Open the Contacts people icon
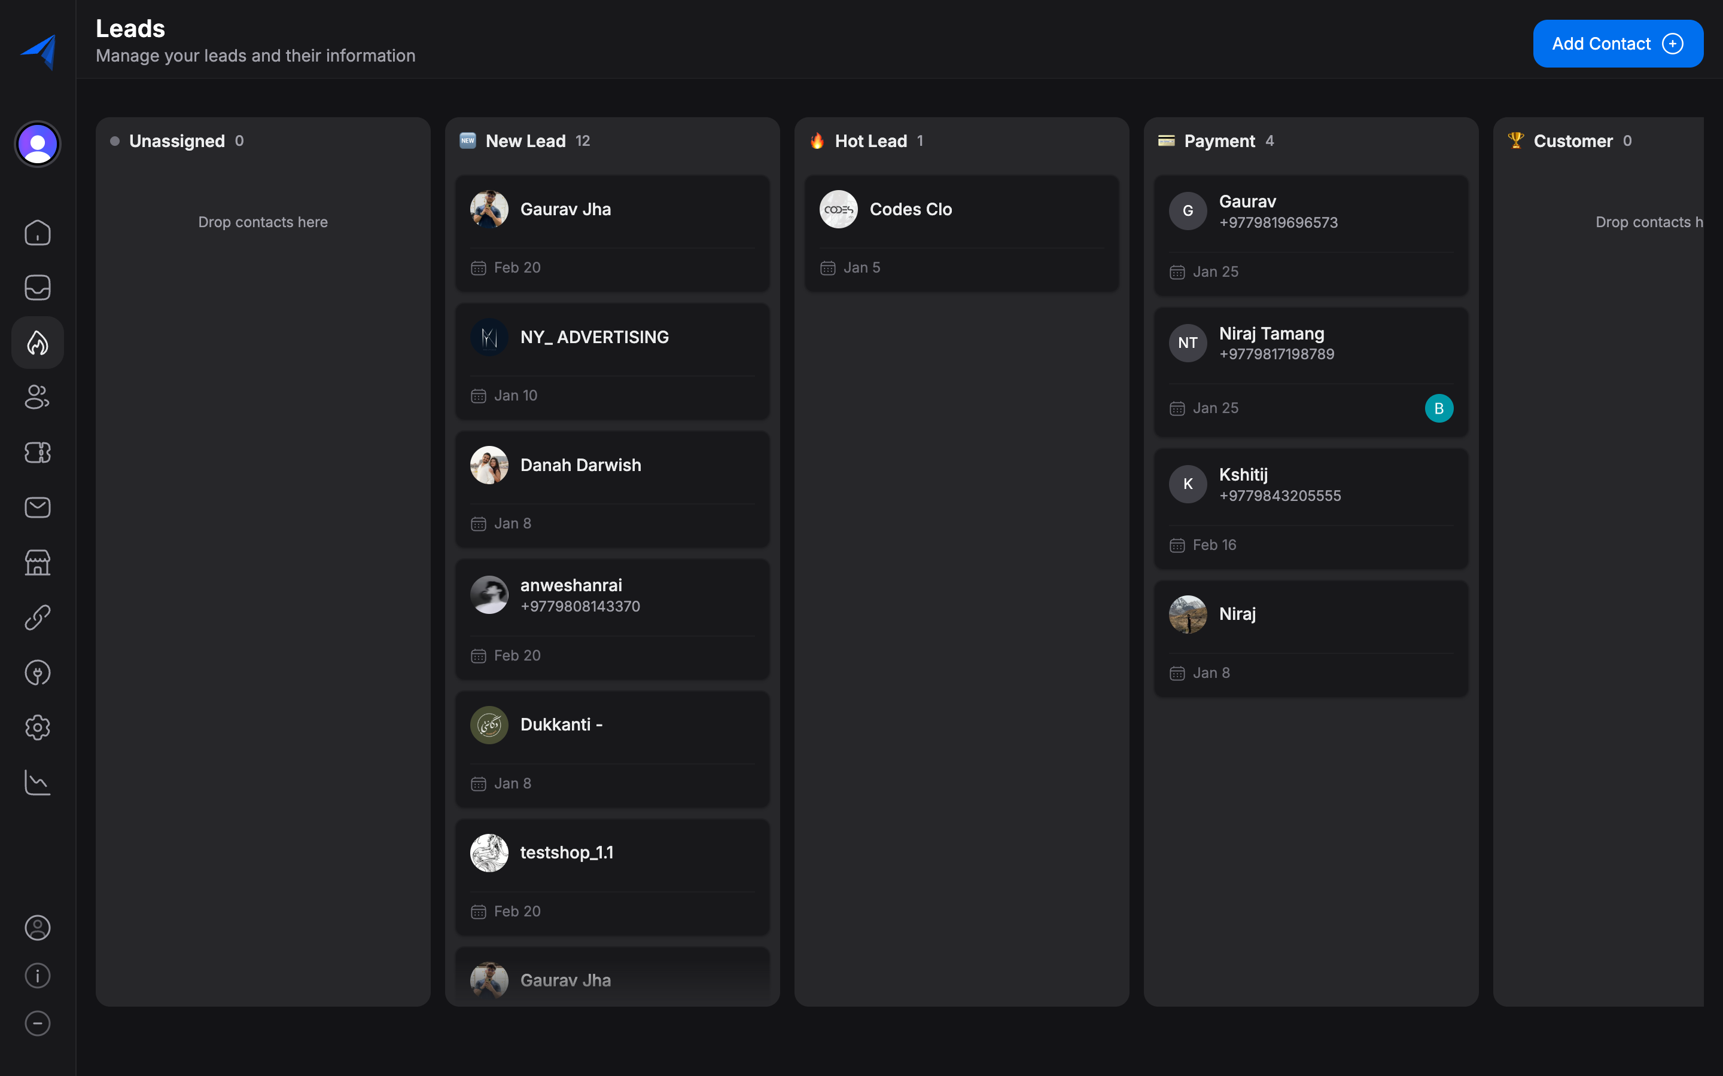Image resolution: width=1723 pixels, height=1076 pixels. click(x=37, y=397)
